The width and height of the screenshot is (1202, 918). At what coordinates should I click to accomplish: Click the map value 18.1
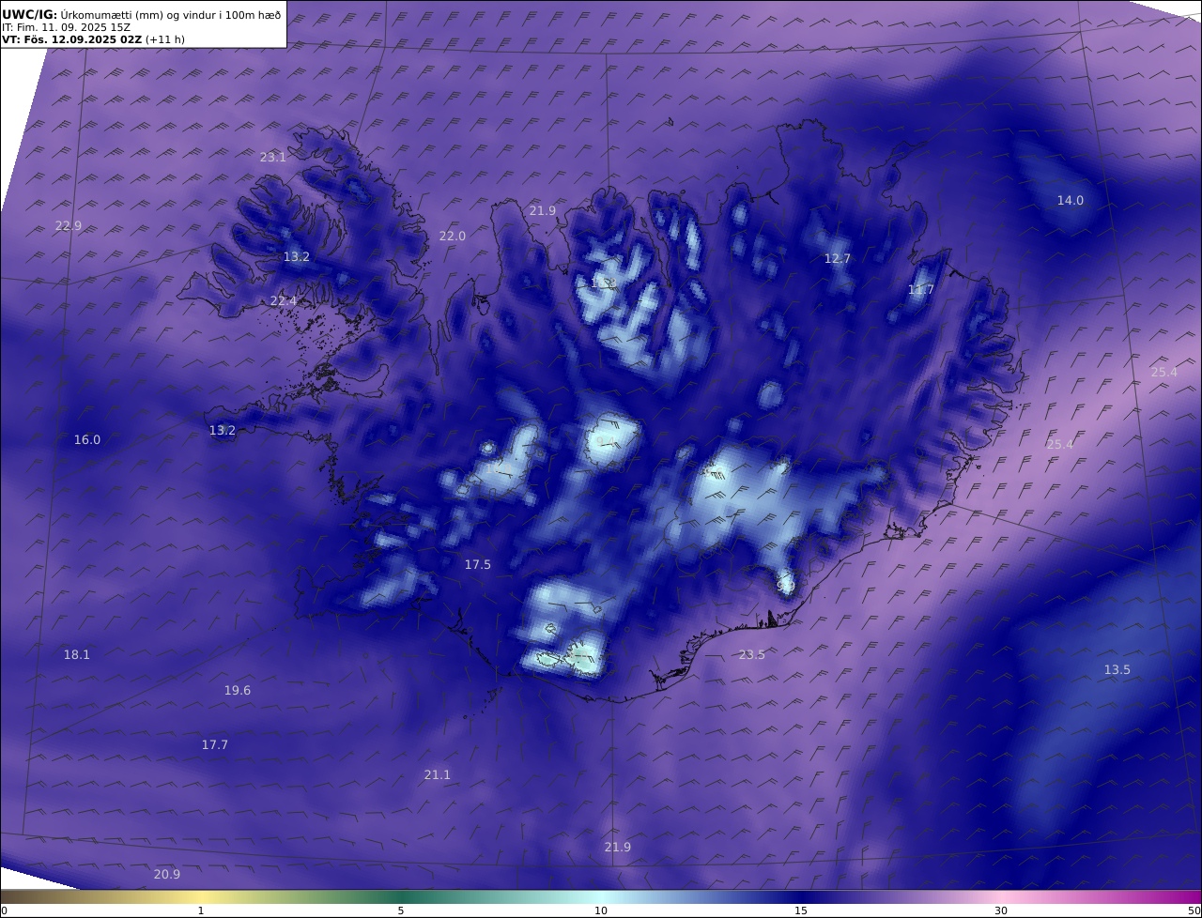coord(77,655)
